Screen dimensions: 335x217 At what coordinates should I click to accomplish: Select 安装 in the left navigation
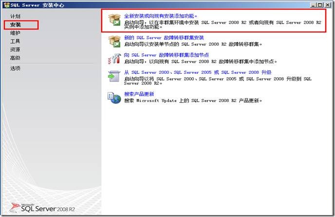(x=16, y=24)
